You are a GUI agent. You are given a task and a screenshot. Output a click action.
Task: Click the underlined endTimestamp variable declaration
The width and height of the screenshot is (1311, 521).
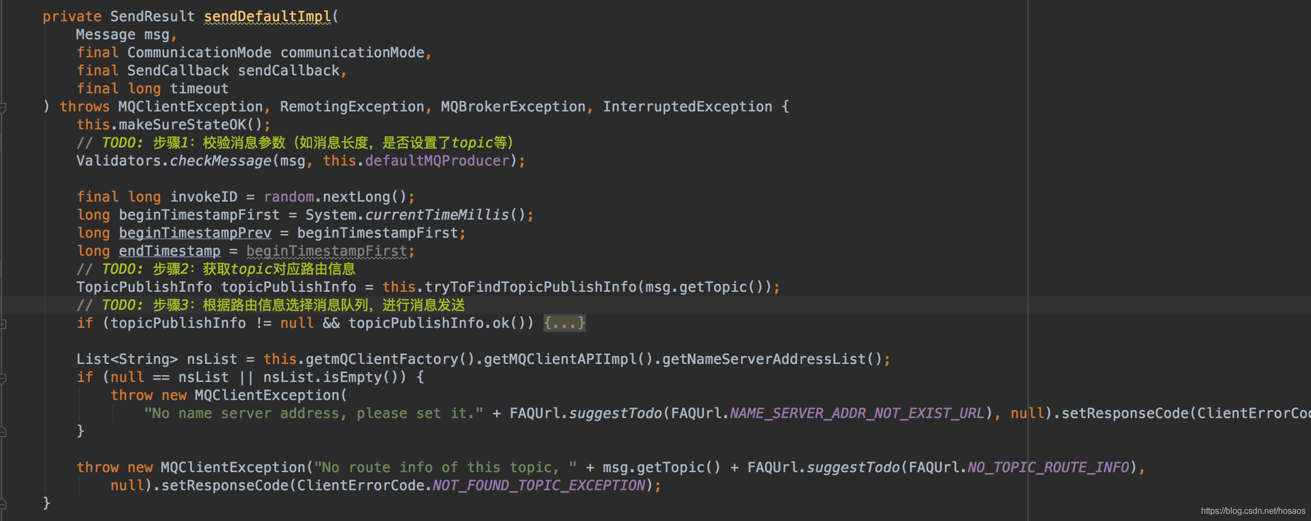169,251
